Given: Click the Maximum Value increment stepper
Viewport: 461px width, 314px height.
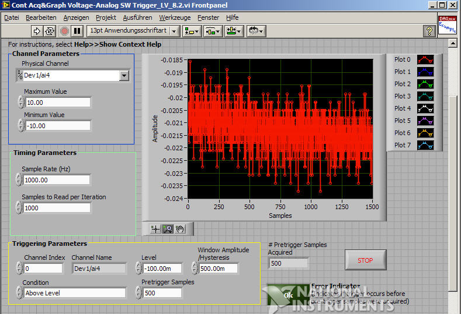Looking at the screenshot, I should click(20, 100).
